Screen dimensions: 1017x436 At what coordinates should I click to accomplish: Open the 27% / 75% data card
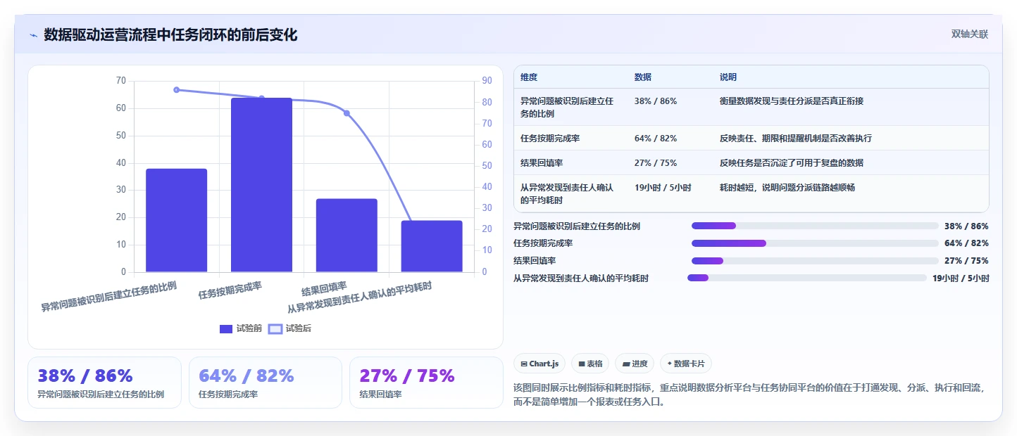(x=426, y=383)
